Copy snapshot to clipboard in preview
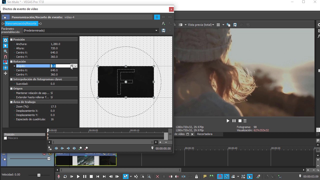The image size is (320, 180). [228, 25]
